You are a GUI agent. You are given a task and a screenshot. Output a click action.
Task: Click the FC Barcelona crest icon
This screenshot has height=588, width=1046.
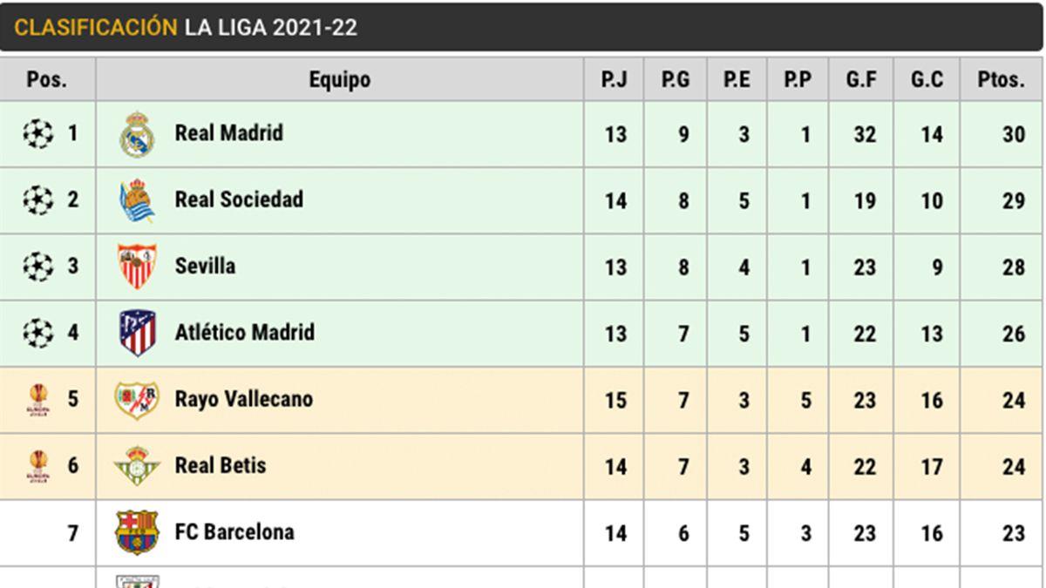[137, 532]
